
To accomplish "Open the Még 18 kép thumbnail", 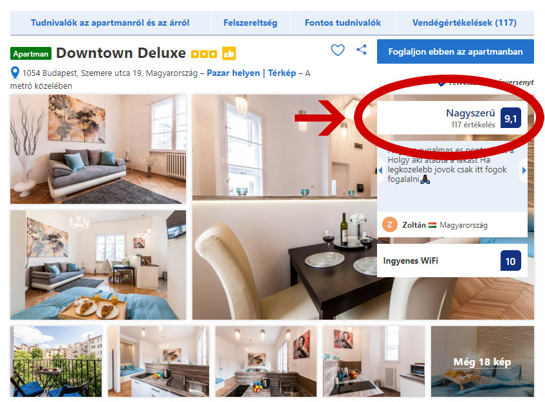I will 483,361.
